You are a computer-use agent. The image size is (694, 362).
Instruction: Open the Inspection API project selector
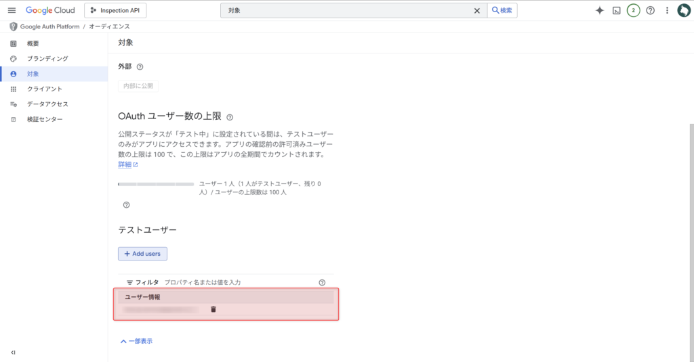pos(115,10)
